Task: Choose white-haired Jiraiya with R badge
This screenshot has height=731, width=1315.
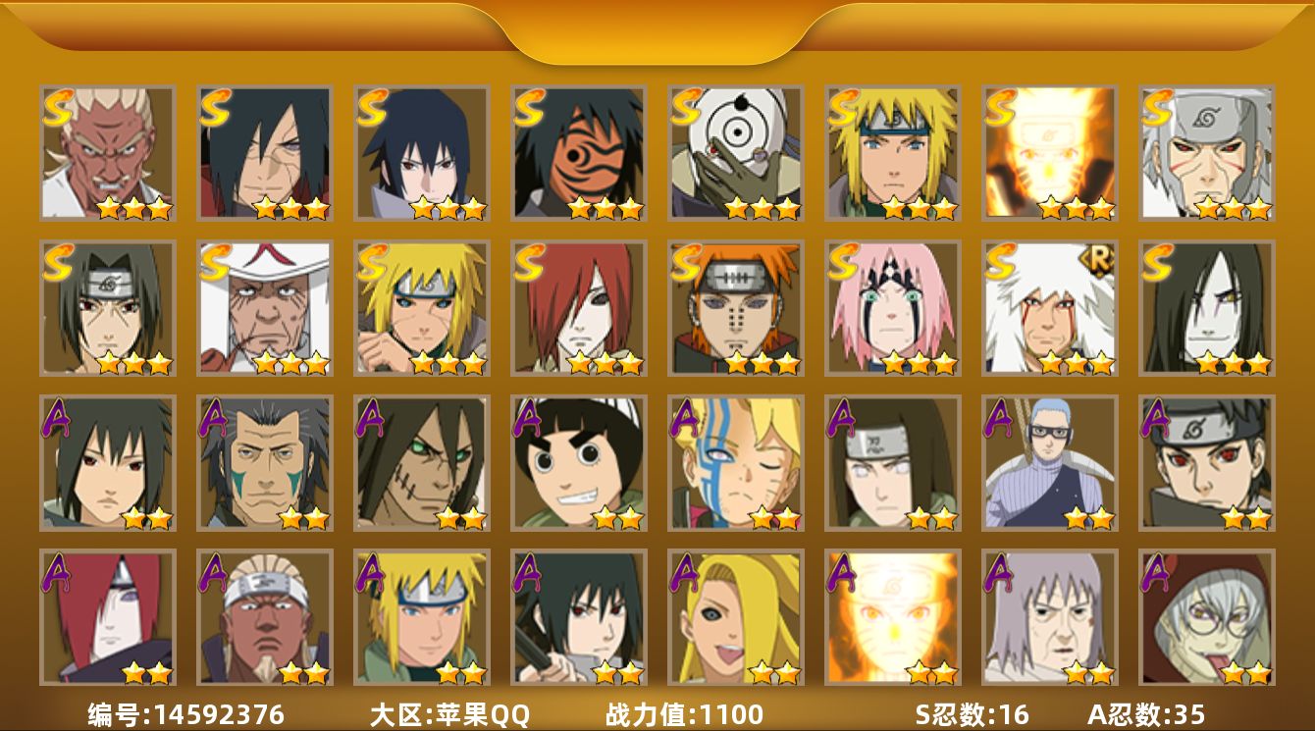Action: (1049, 308)
